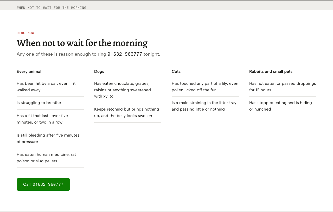Click the 'When not to wait for the morning' heading
This screenshot has width=333, height=212.
[82, 43]
